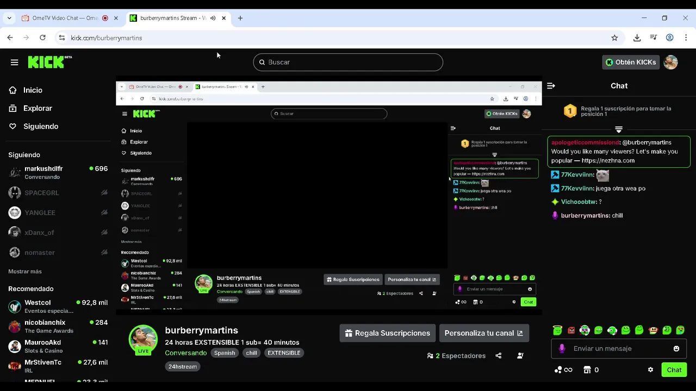Open the emoji picker smiley icon

click(676, 349)
